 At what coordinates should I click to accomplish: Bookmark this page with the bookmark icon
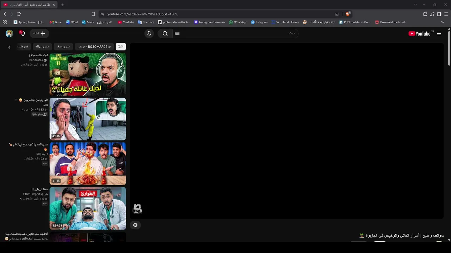(x=93, y=14)
